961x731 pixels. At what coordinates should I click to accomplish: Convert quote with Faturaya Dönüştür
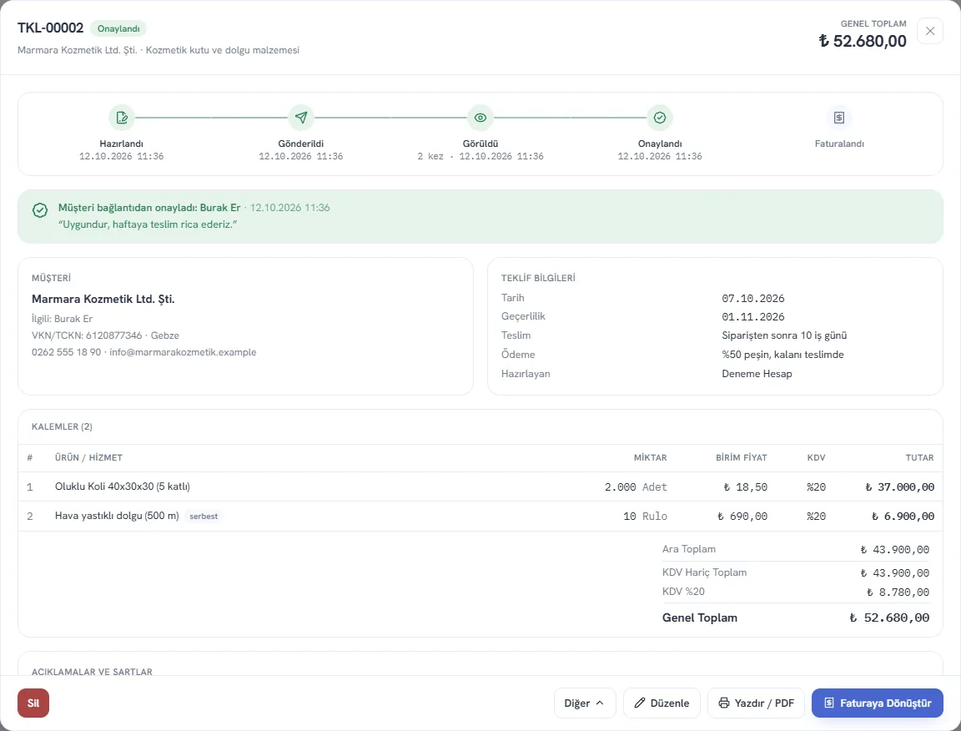tap(877, 703)
